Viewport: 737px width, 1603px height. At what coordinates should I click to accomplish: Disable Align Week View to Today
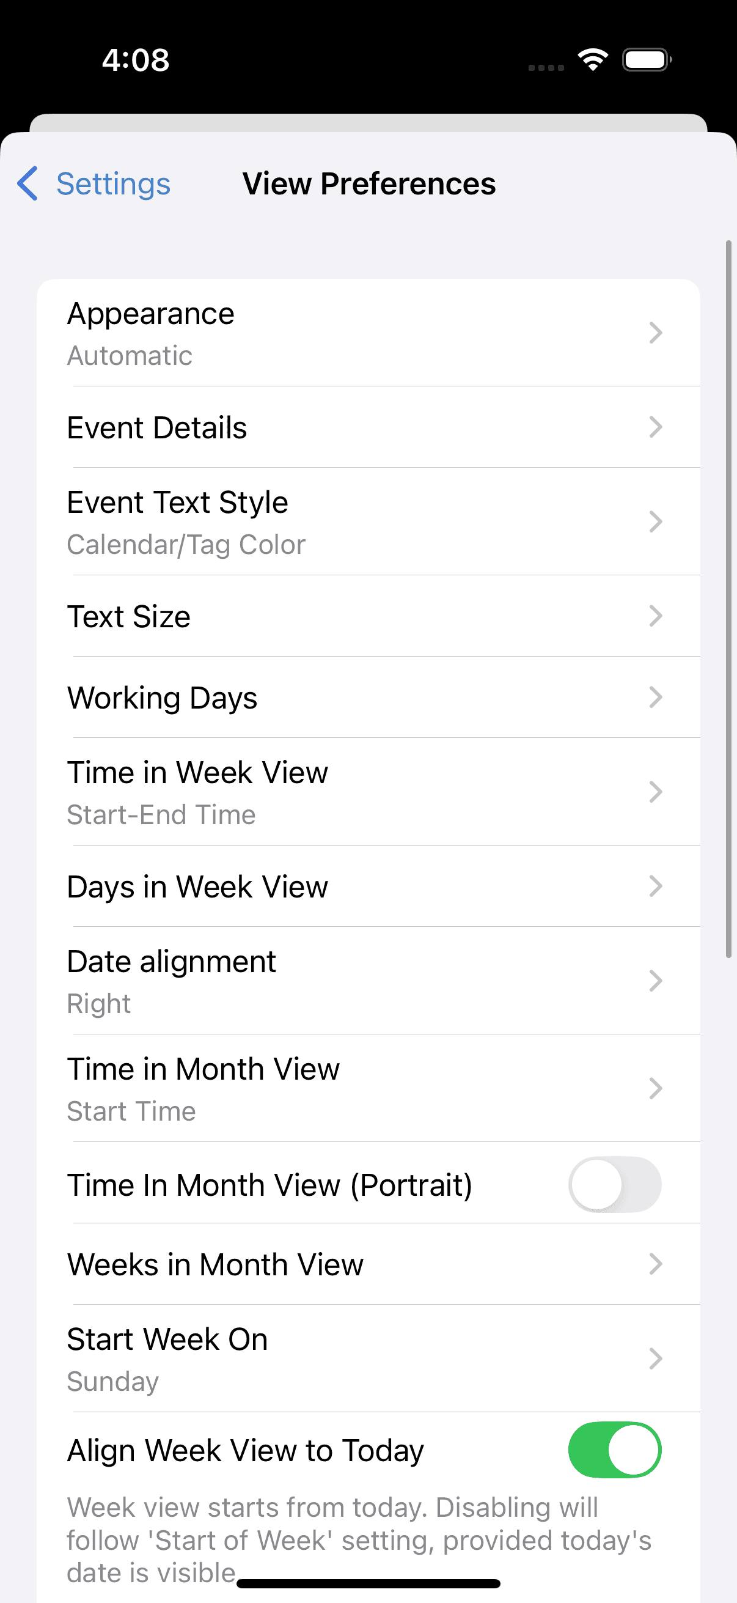pyautogui.click(x=615, y=1450)
